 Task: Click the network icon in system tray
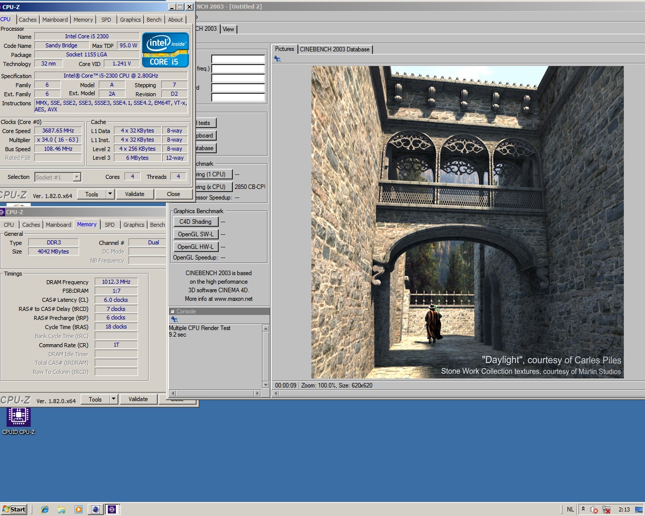tap(606, 509)
